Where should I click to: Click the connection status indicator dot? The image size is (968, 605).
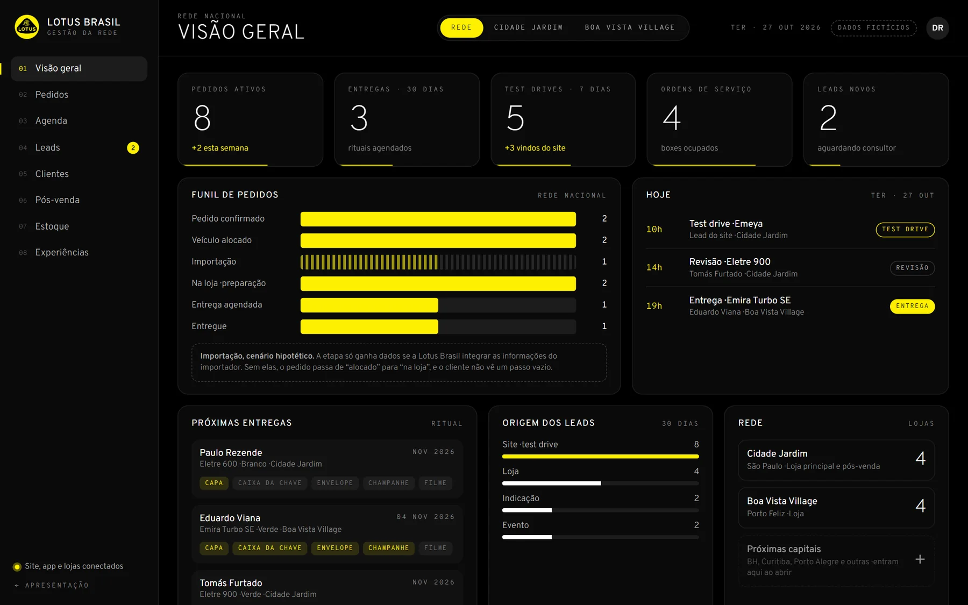[x=17, y=567]
